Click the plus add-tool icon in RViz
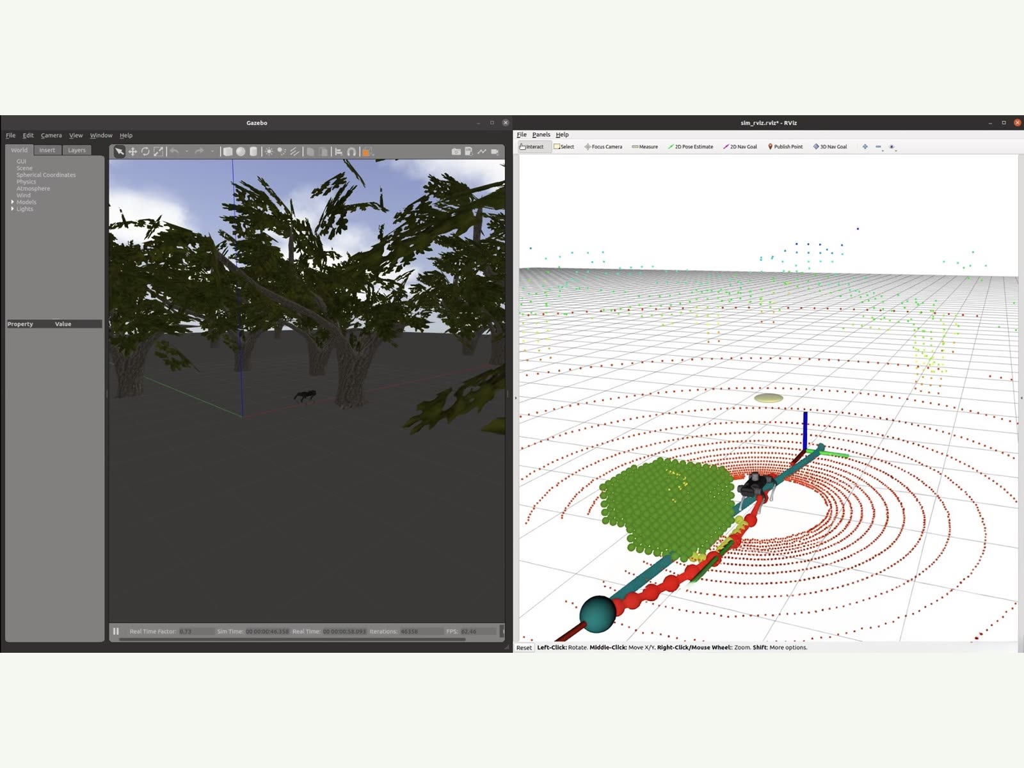1024x768 pixels. pyautogui.click(x=865, y=147)
